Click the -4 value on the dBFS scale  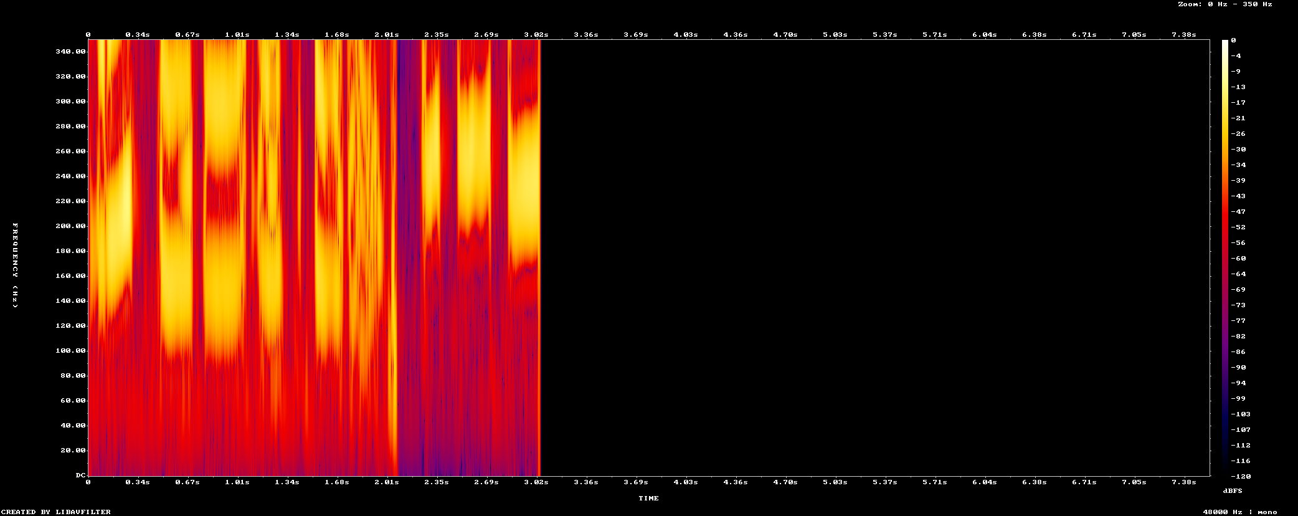pyautogui.click(x=1236, y=56)
